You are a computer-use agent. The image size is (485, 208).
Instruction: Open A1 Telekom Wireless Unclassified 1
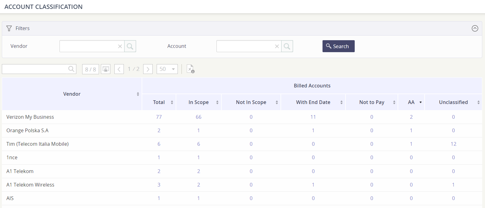pos(453,185)
